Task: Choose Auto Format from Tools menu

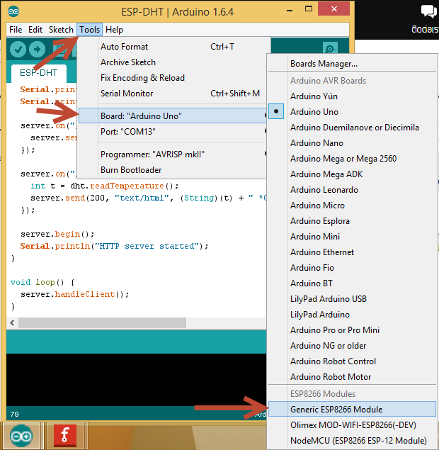Action: point(173,47)
